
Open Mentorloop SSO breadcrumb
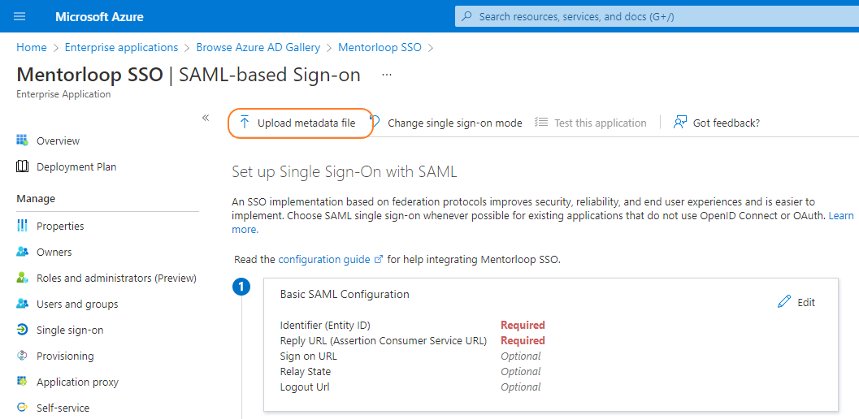click(380, 48)
